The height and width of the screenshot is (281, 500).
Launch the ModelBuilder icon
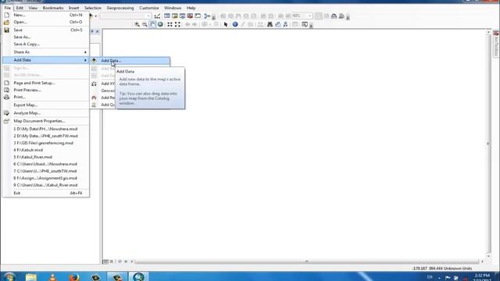click(x=207, y=16)
